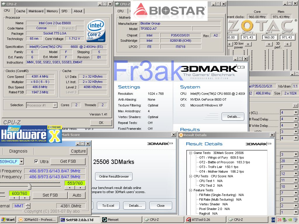Click the Set FSB button
Image resolution: width=299 pixels, height=224 pixels.
[50, 195]
